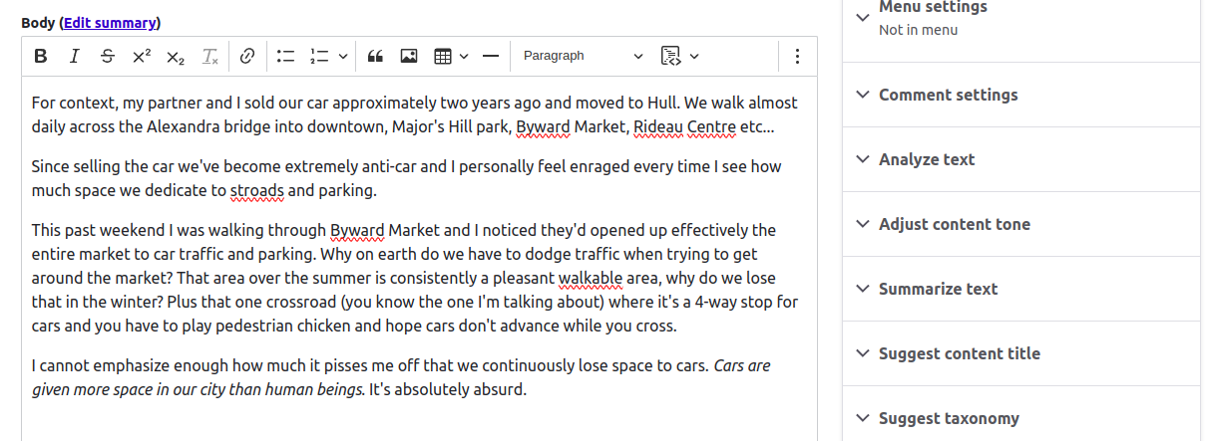Viewport: 1208px width, 441px height.
Task: Apply subscript formatting
Action: coord(176,57)
